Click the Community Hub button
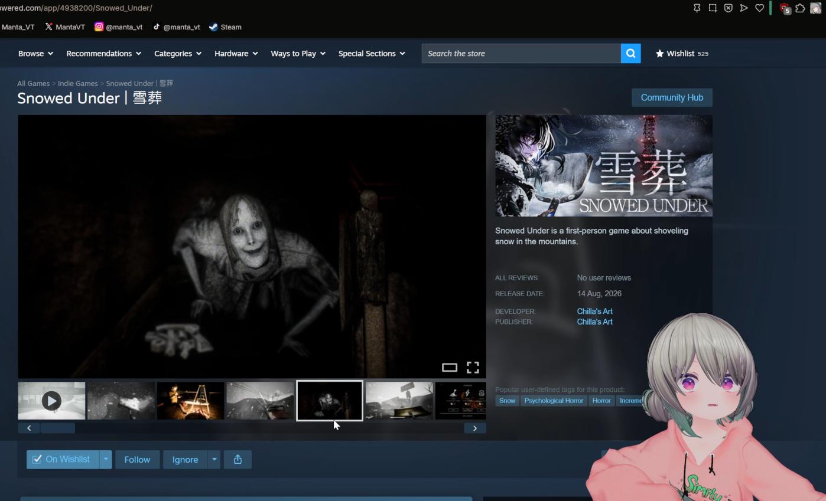The image size is (826, 501). [672, 98]
